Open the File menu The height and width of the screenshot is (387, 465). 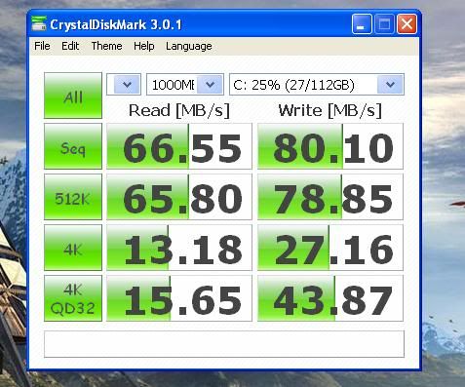pos(42,46)
